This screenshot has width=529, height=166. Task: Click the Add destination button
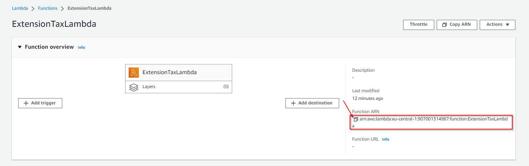click(312, 103)
